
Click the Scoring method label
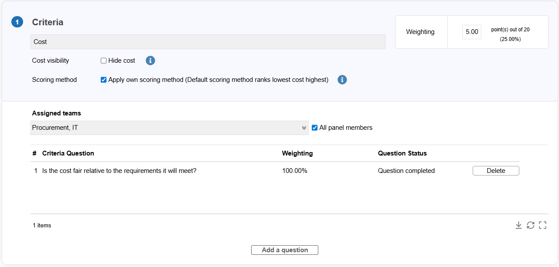[55, 80]
